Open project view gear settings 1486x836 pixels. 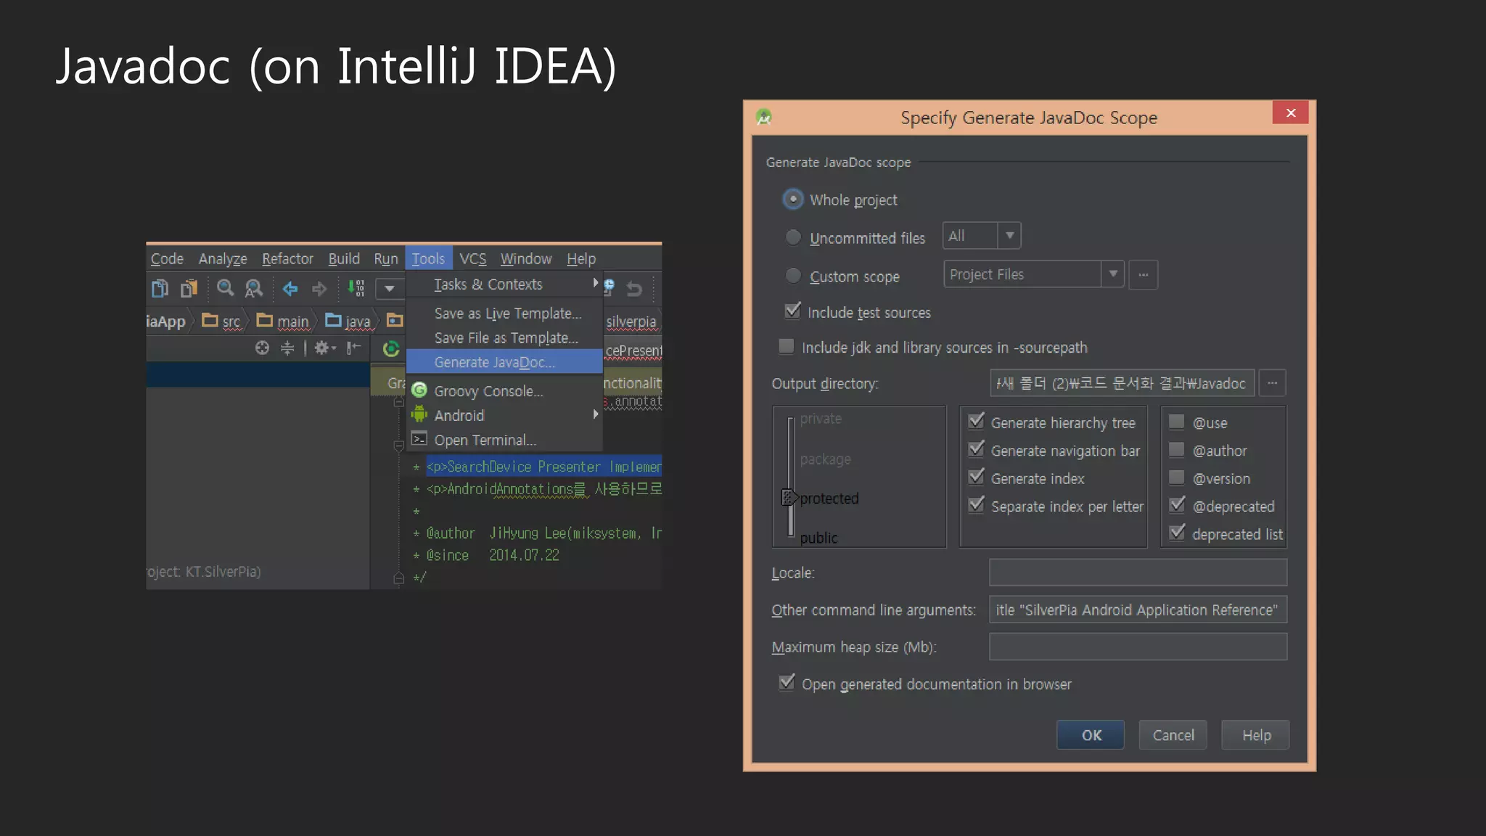pos(324,348)
